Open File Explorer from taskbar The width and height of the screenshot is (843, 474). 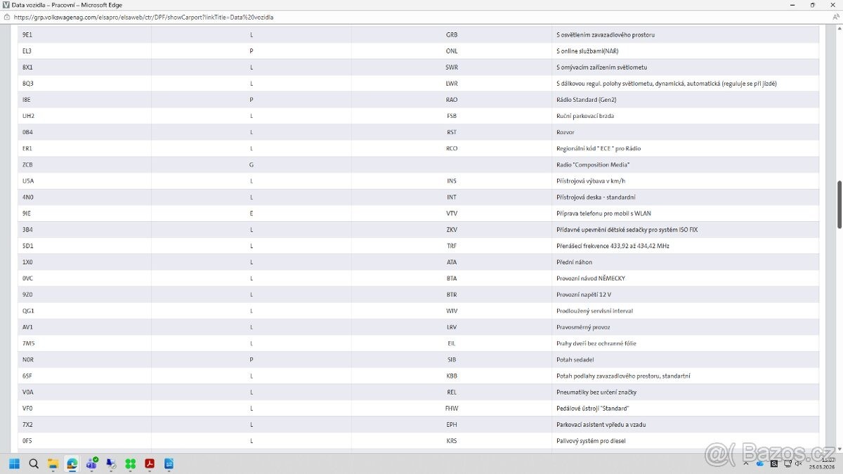tap(53, 463)
